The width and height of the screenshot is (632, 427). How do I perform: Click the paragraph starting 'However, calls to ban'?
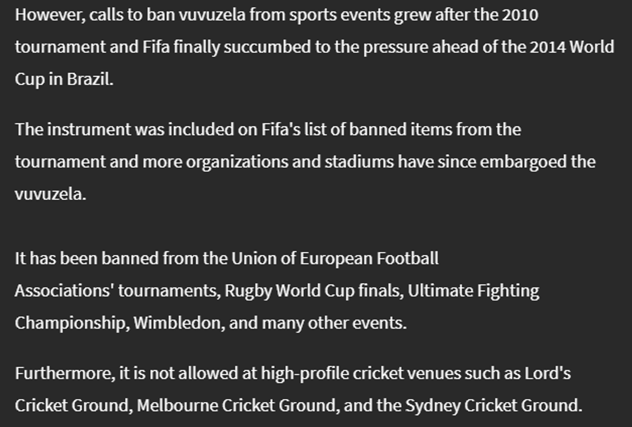(315, 47)
